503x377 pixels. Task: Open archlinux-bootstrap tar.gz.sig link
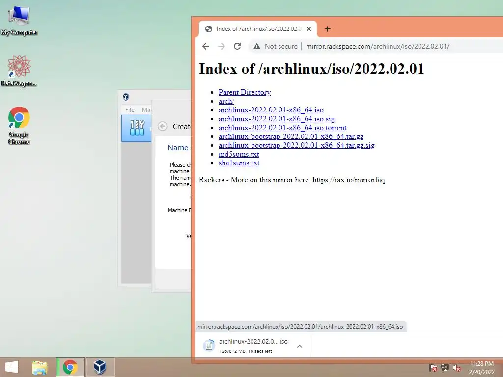pyautogui.click(x=296, y=145)
